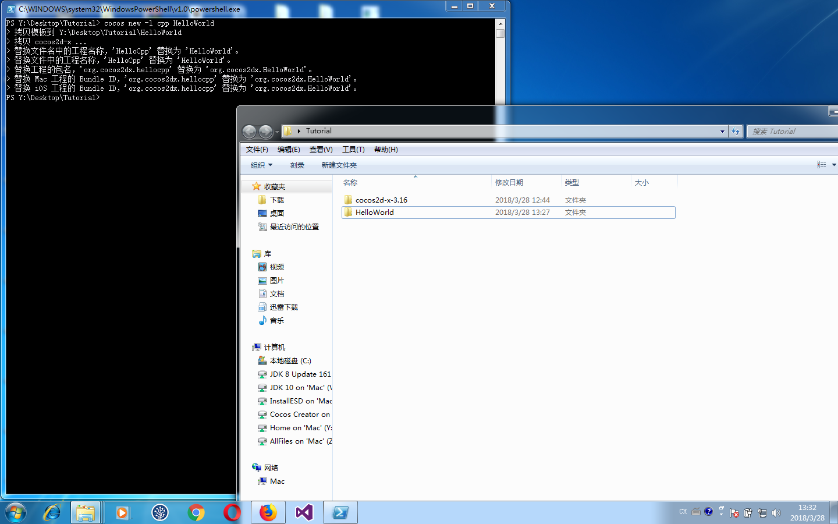Click the 新建文件夹 button
This screenshot has height=524, width=838.
click(339, 165)
